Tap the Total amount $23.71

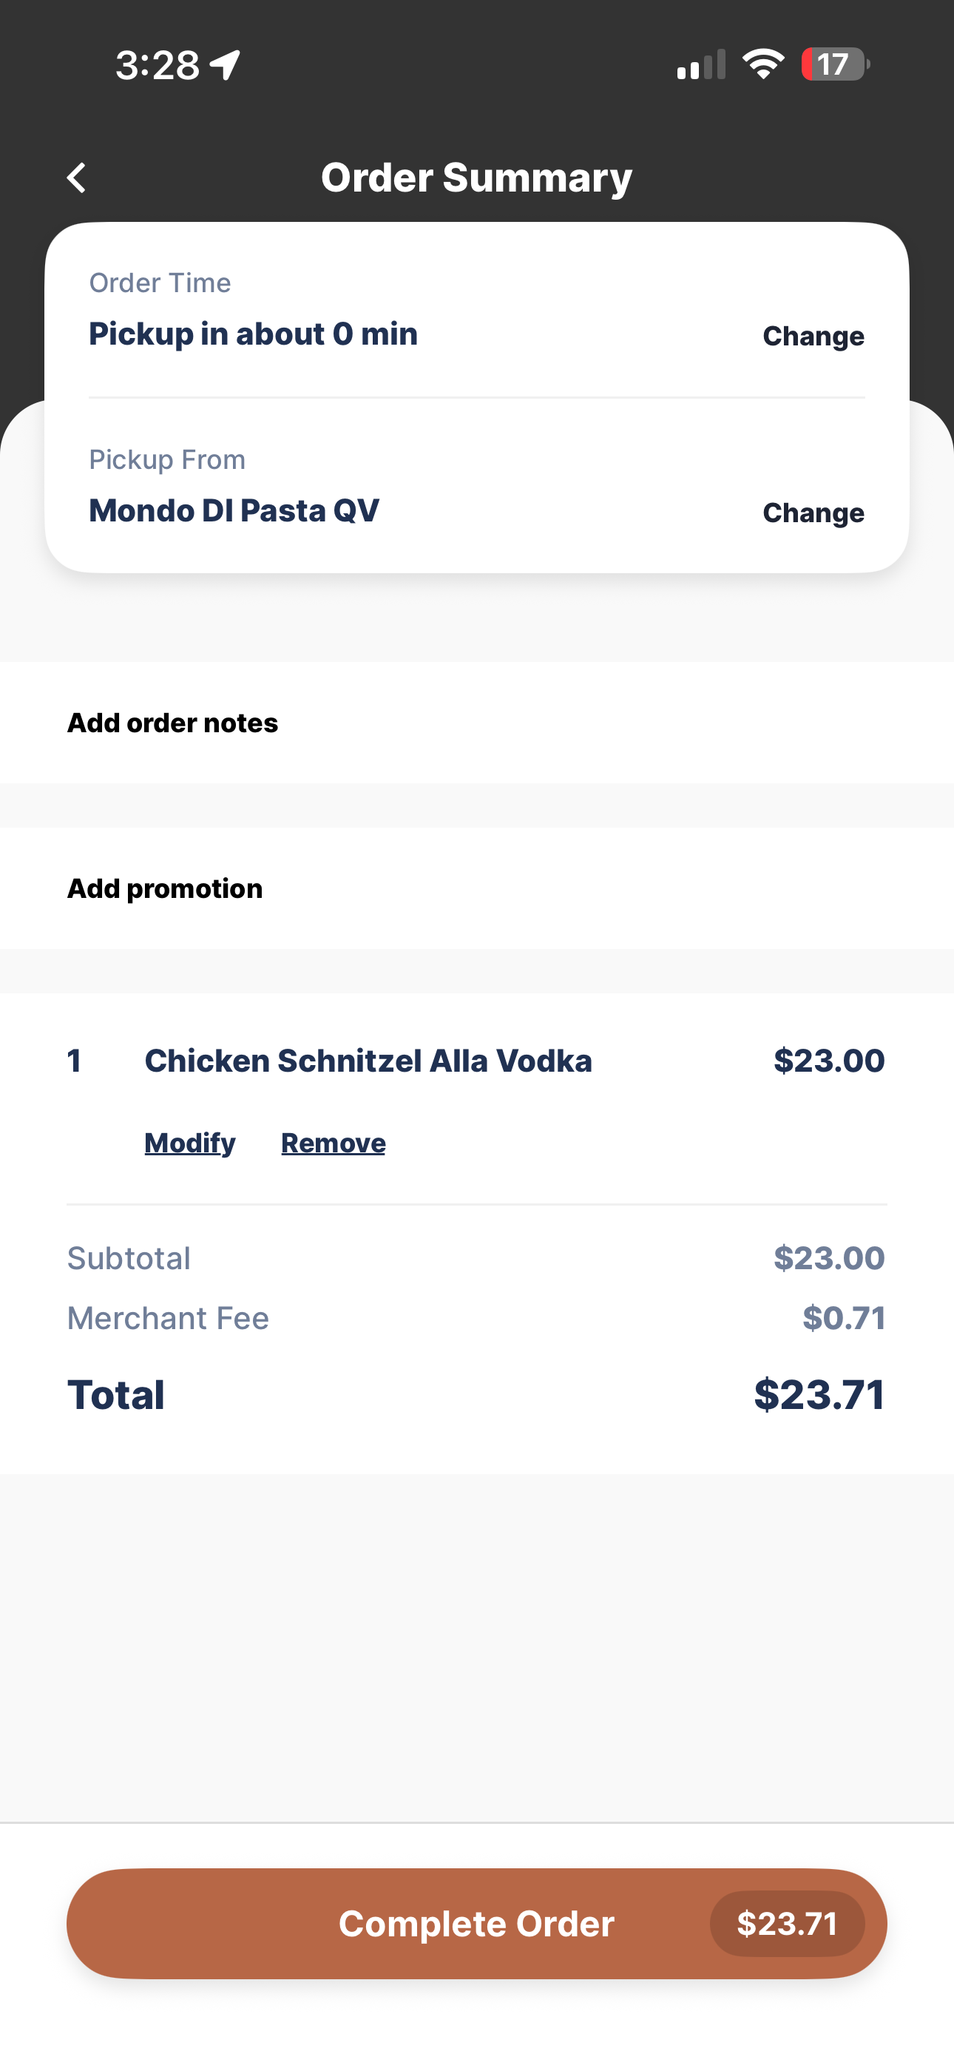[x=819, y=1394]
